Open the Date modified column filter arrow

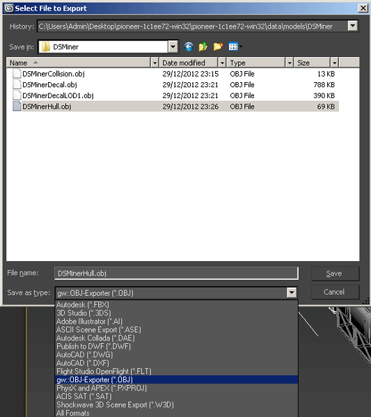pos(222,63)
